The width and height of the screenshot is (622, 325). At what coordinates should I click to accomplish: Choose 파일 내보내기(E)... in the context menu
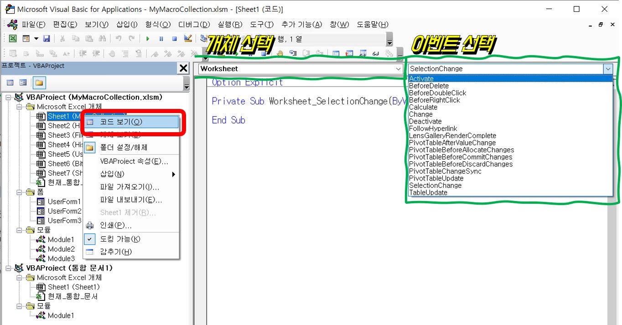click(x=131, y=200)
